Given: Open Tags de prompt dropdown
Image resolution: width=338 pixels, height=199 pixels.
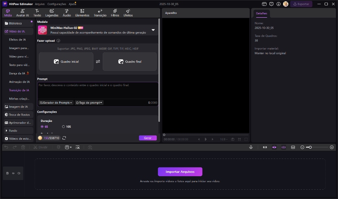Looking at the screenshot, I should pos(89,102).
